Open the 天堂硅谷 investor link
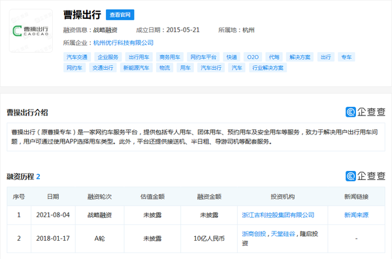The image size is (392, 259). pyautogui.click(x=283, y=234)
